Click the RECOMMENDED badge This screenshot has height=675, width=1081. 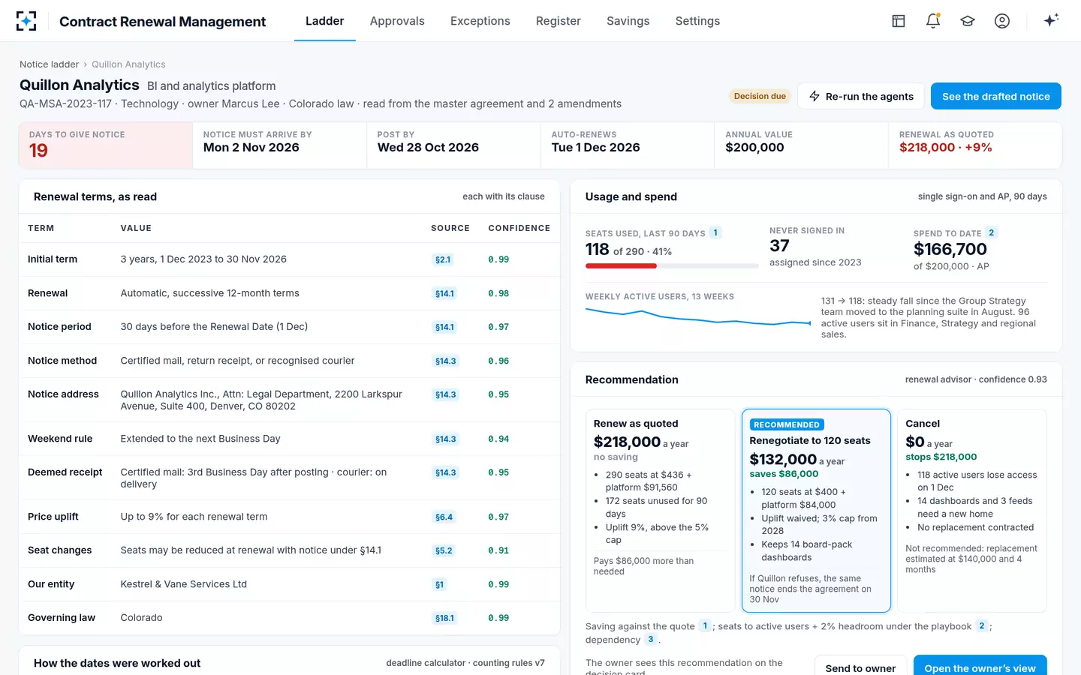tap(787, 424)
